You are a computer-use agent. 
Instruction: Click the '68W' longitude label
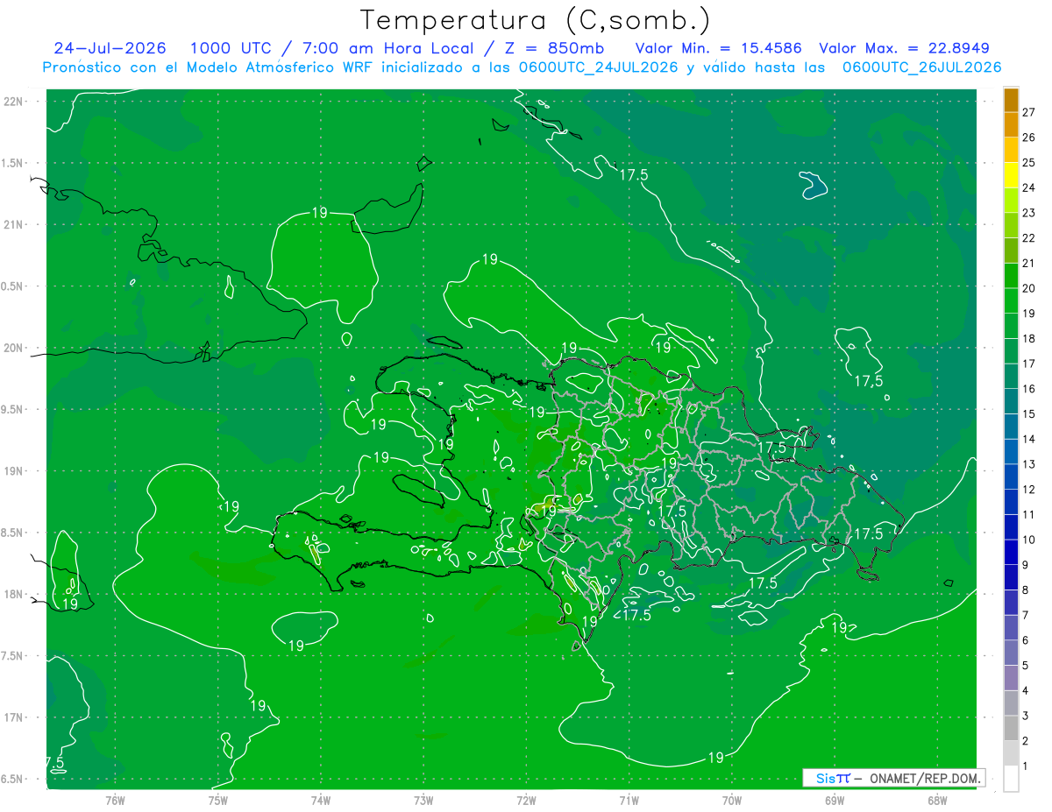tap(937, 801)
